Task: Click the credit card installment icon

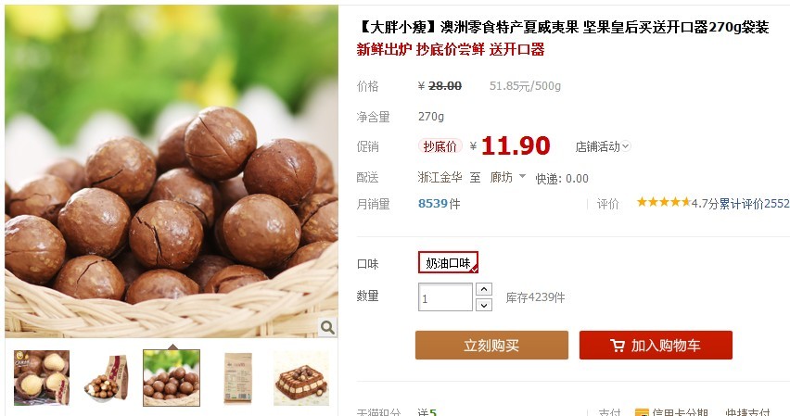Action: coord(642,412)
